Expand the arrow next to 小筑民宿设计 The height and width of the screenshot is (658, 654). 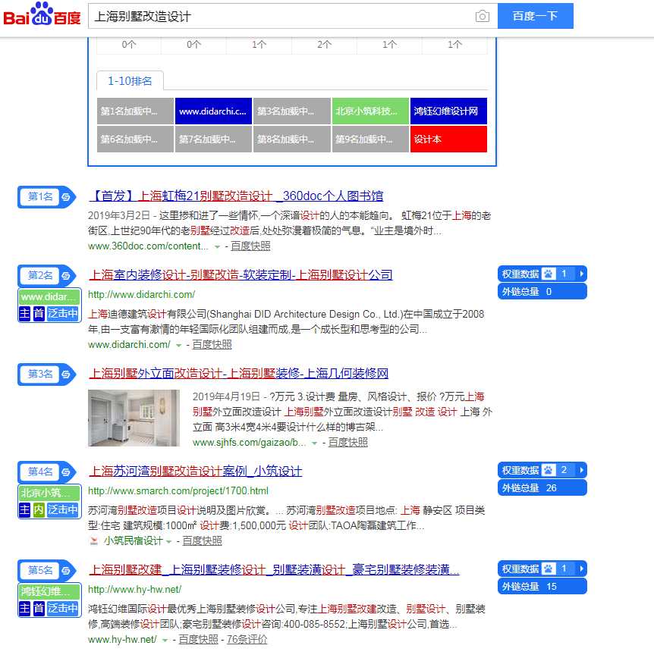(169, 542)
